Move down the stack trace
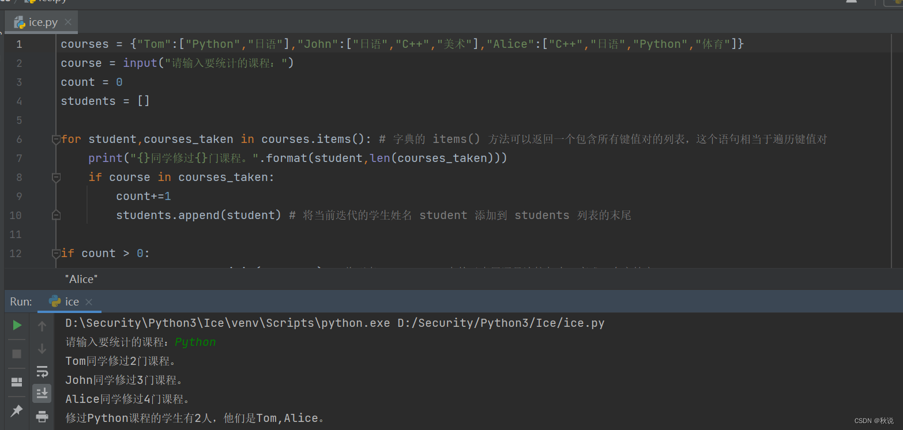903x430 pixels. coord(42,349)
